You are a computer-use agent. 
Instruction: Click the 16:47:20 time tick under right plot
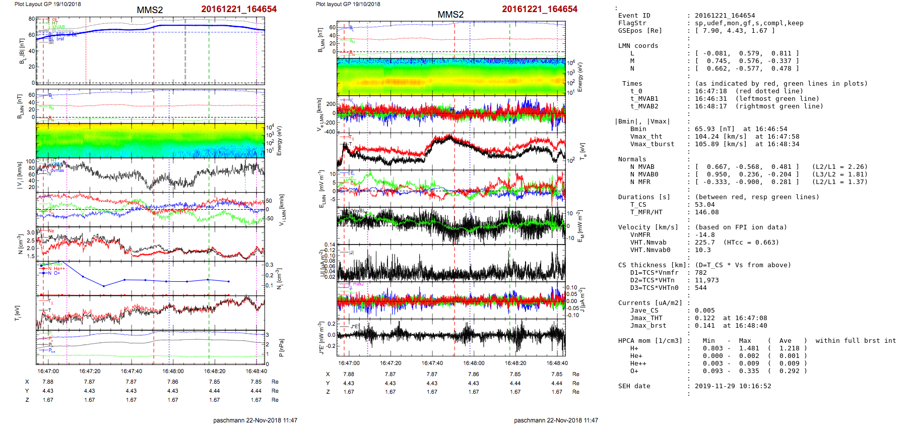391,363
